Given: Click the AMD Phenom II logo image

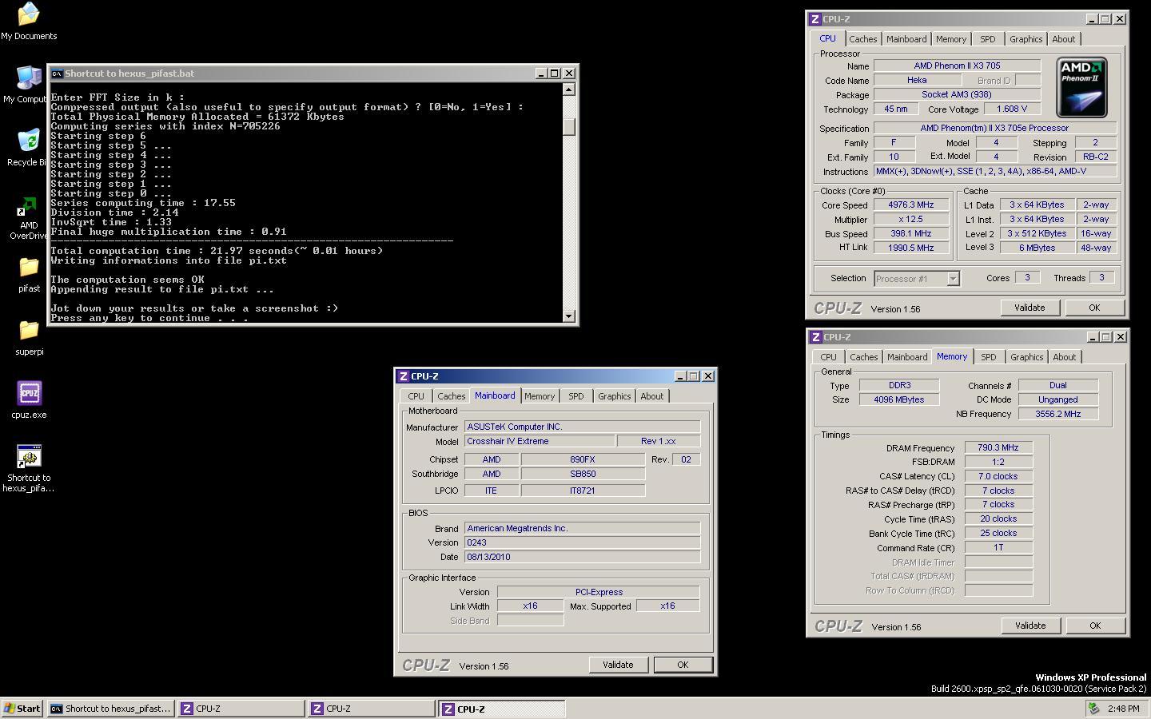Looking at the screenshot, I should click(x=1081, y=87).
